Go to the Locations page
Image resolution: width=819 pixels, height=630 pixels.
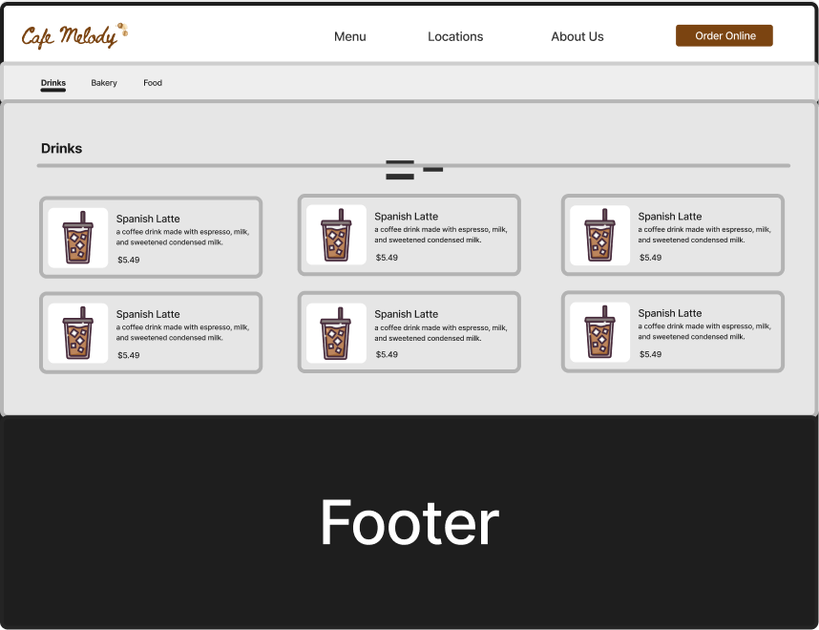tap(455, 36)
